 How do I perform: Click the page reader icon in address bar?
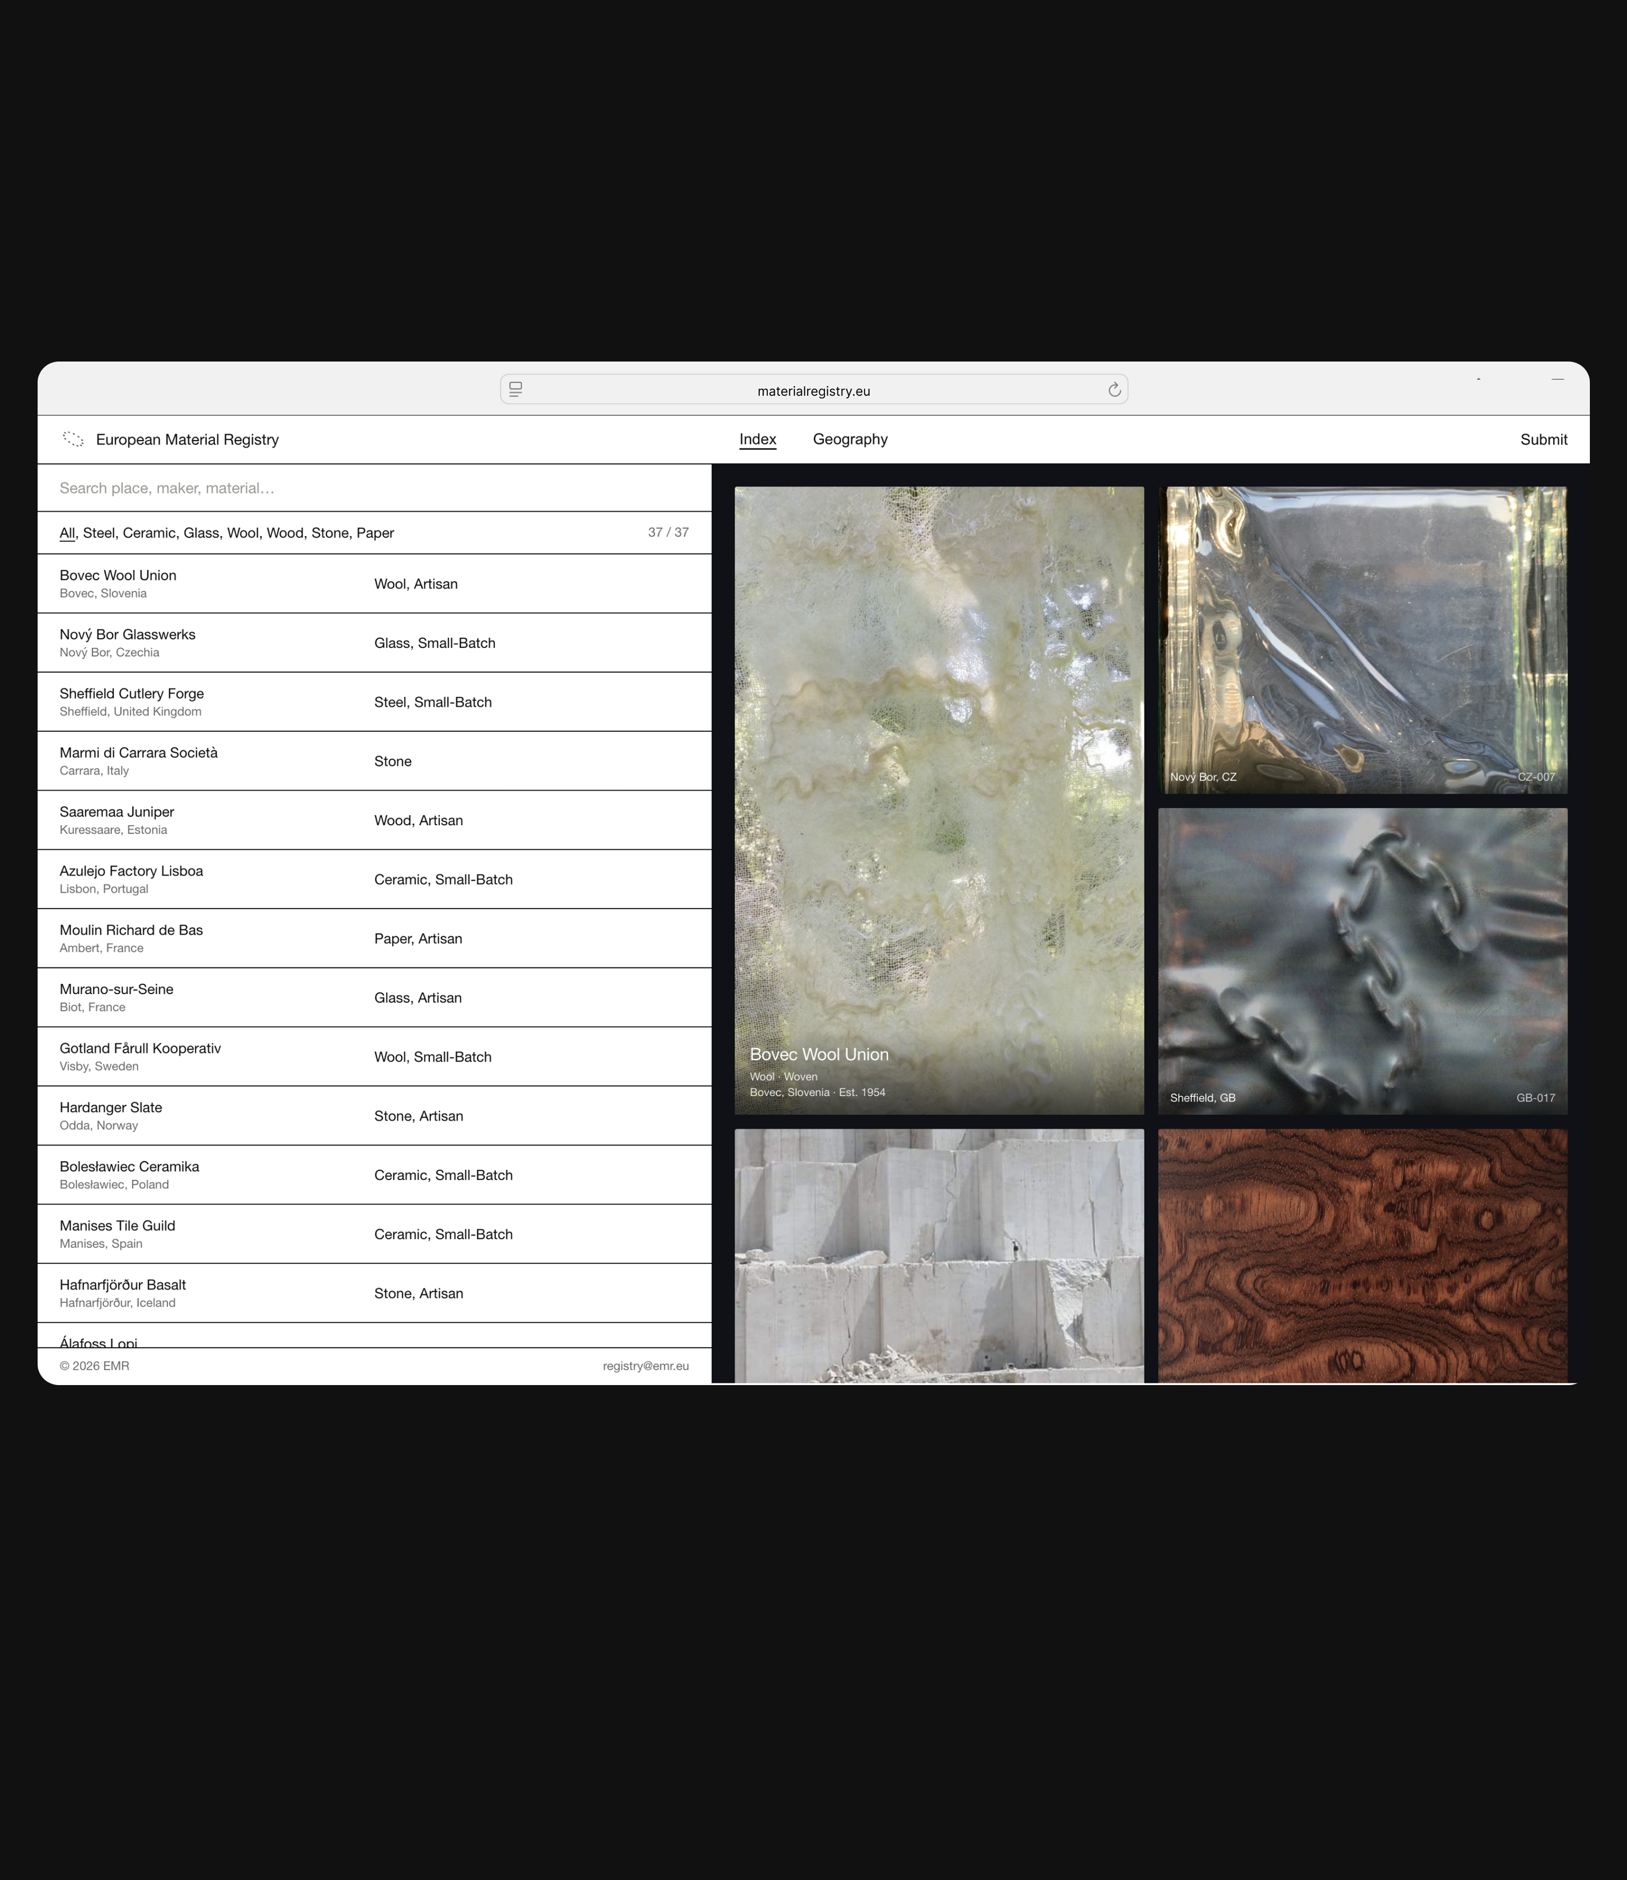pyautogui.click(x=515, y=389)
